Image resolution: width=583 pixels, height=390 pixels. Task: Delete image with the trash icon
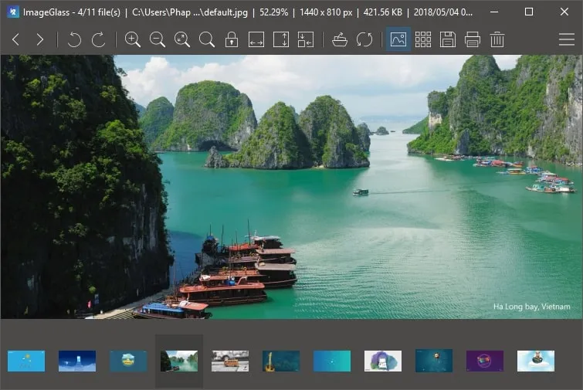497,39
